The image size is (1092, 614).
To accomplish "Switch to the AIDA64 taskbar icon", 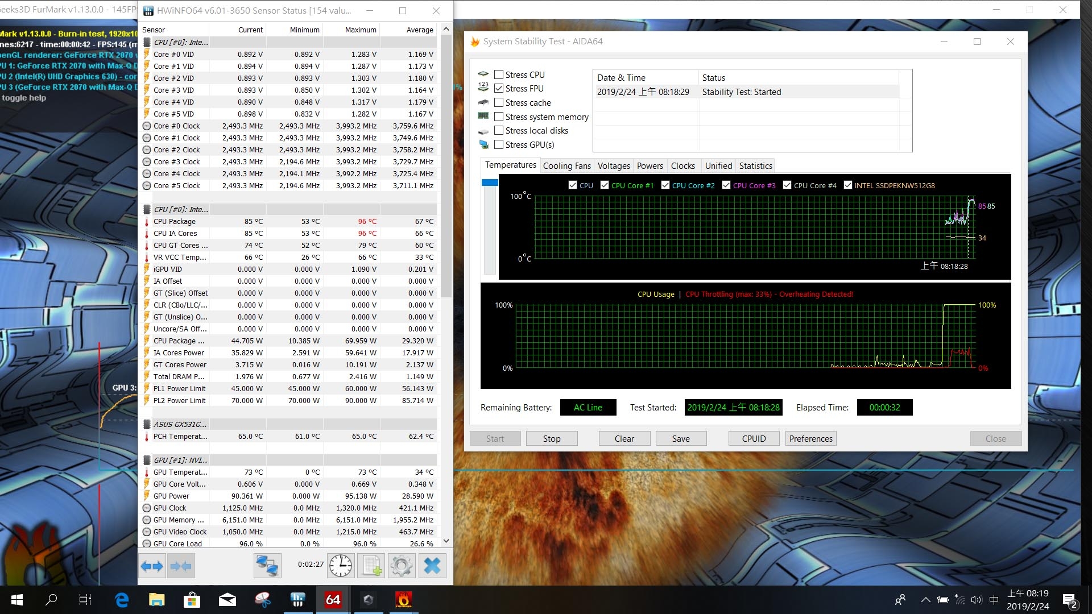I will coord(333,600).
